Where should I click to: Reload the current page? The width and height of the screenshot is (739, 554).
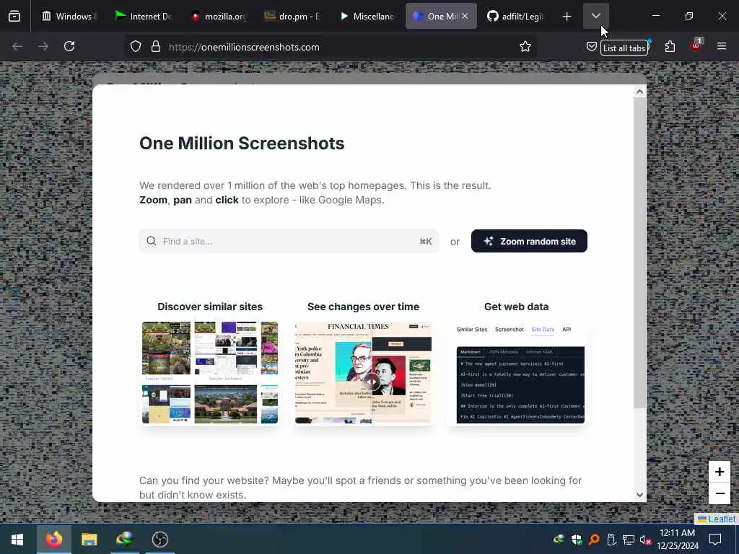tap(69, 46)
